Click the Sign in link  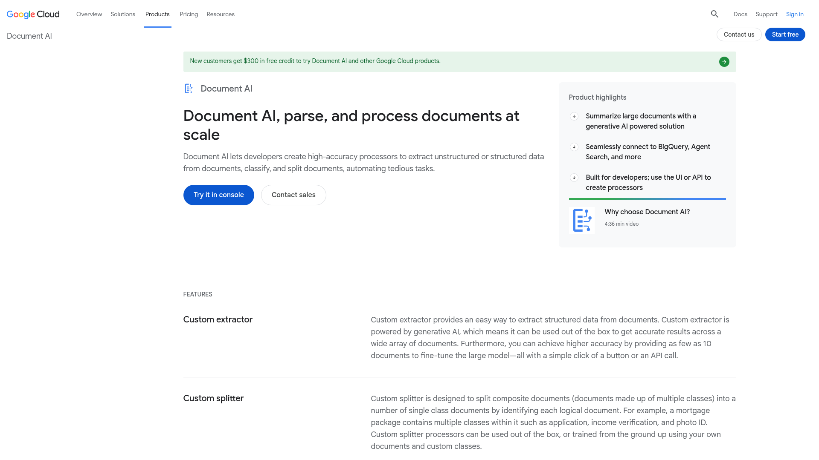(795, 14)
